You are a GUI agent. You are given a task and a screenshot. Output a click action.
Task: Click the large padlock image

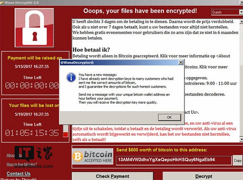[x=34, y=28]
